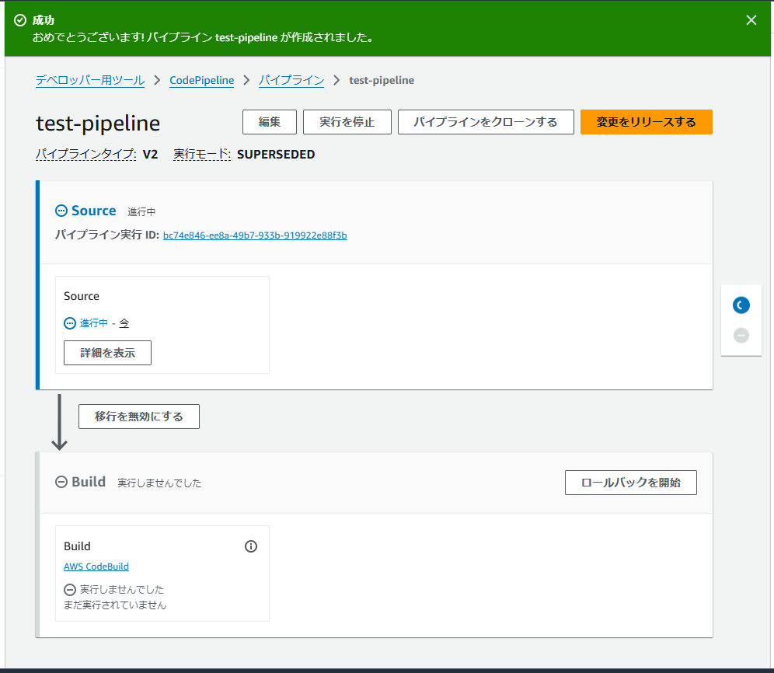Image resolution: width=774 pixels, height=673 pixels.
Task: Click パイプラインをクローンする button
Action: click(486, 122)
